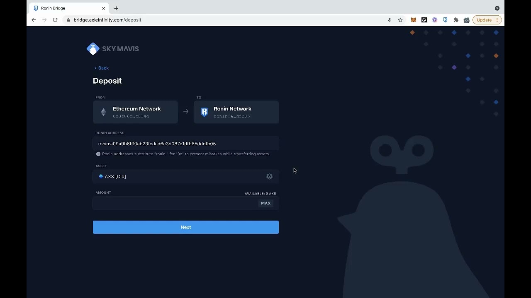The image size is (531, 298).
Task: Click the AXS token icon
Action: 101,176
